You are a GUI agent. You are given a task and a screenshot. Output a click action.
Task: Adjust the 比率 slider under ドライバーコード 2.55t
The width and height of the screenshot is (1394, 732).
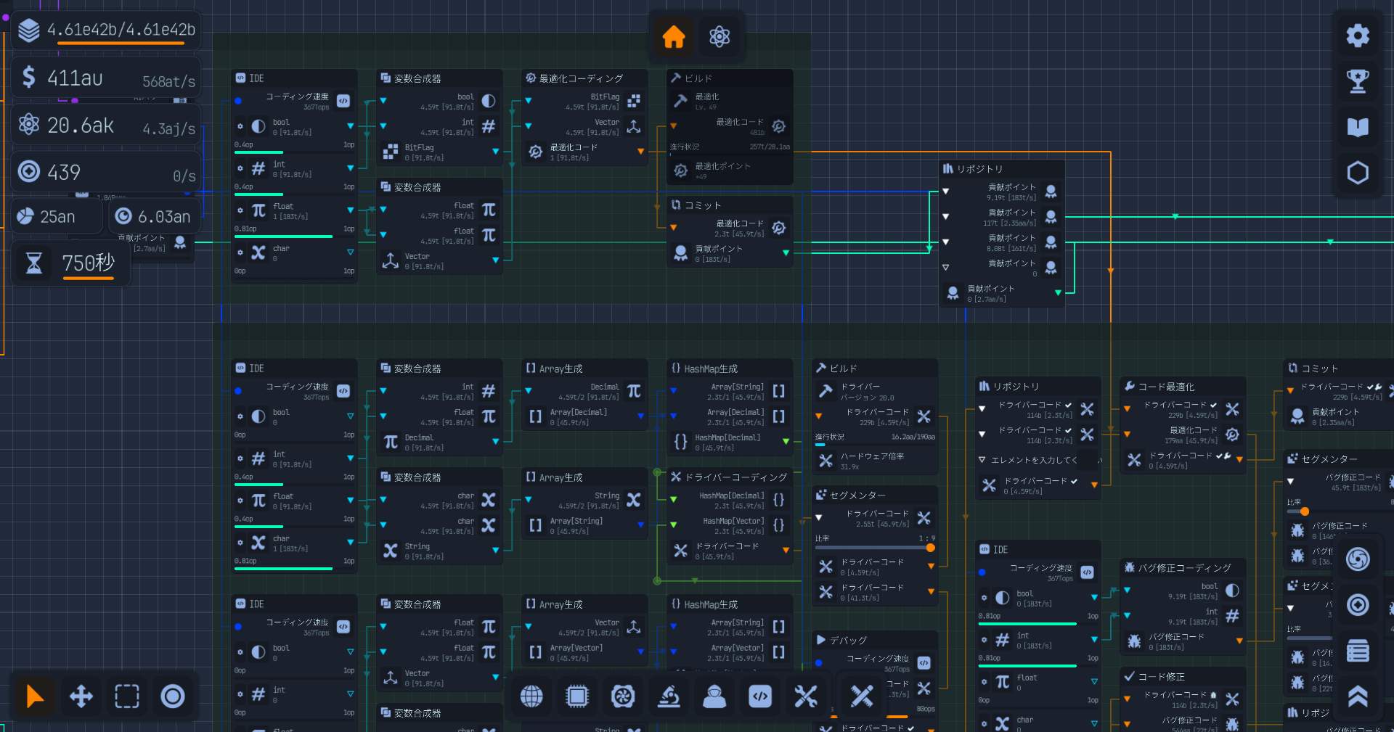(x=929, y=548)
